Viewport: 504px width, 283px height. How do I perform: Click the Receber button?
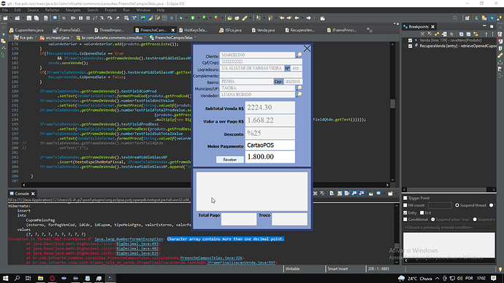pos(230,160)
